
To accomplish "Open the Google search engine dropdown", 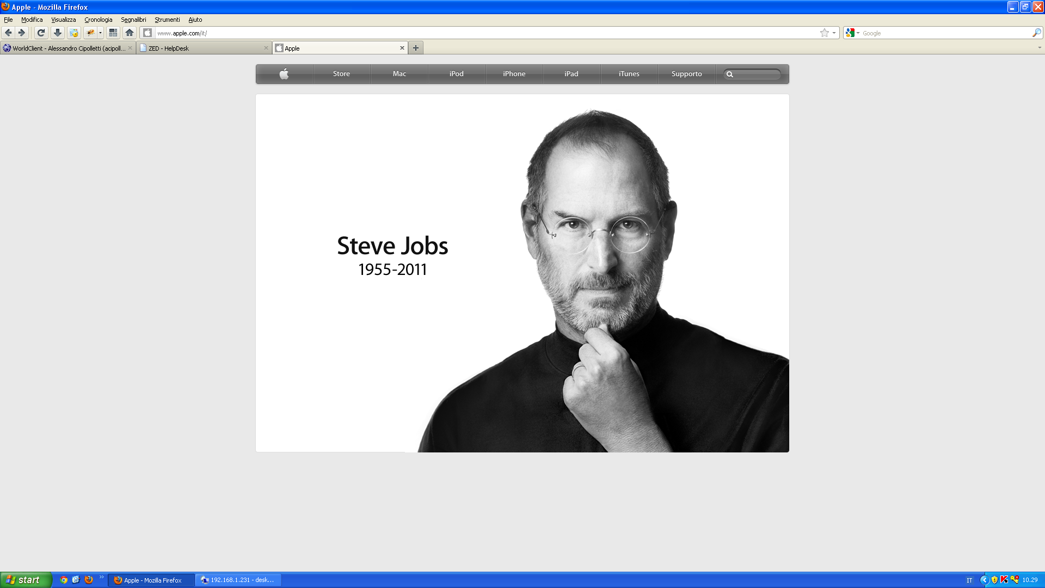I will click(852, 33).
